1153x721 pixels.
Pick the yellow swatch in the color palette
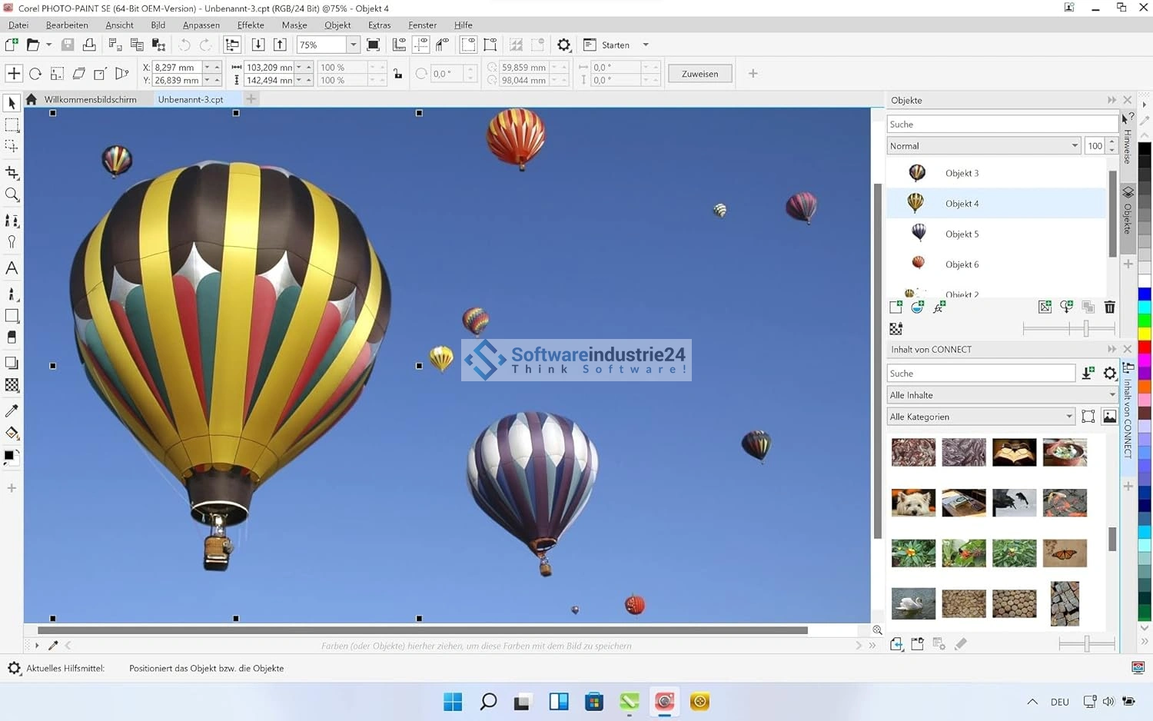click(x=1145, y=334)
